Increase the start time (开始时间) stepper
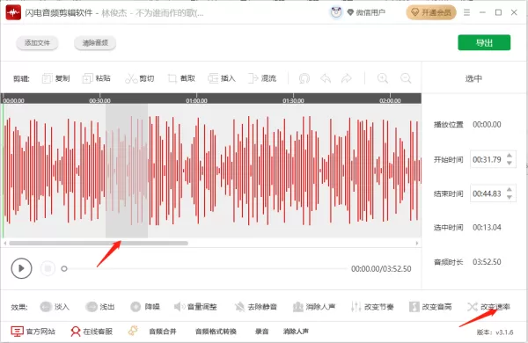528x343 pixels. (510, 156)
